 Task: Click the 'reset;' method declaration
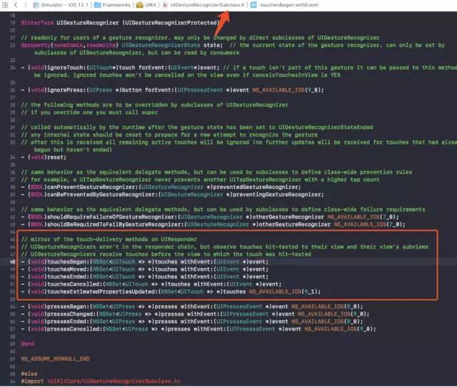click(x=56, y=157)
